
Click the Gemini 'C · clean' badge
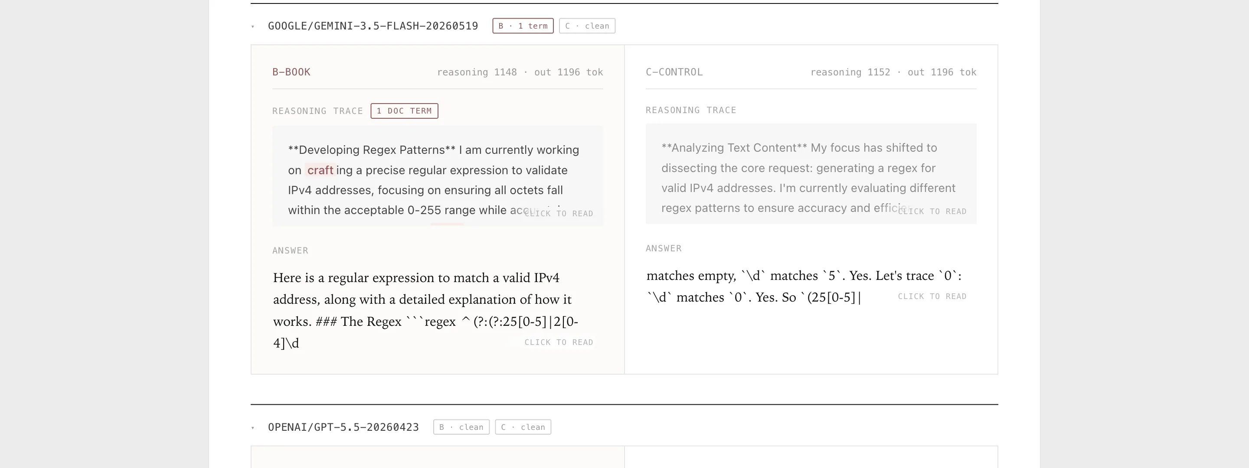pyautogui.click(x=587, y=26)
